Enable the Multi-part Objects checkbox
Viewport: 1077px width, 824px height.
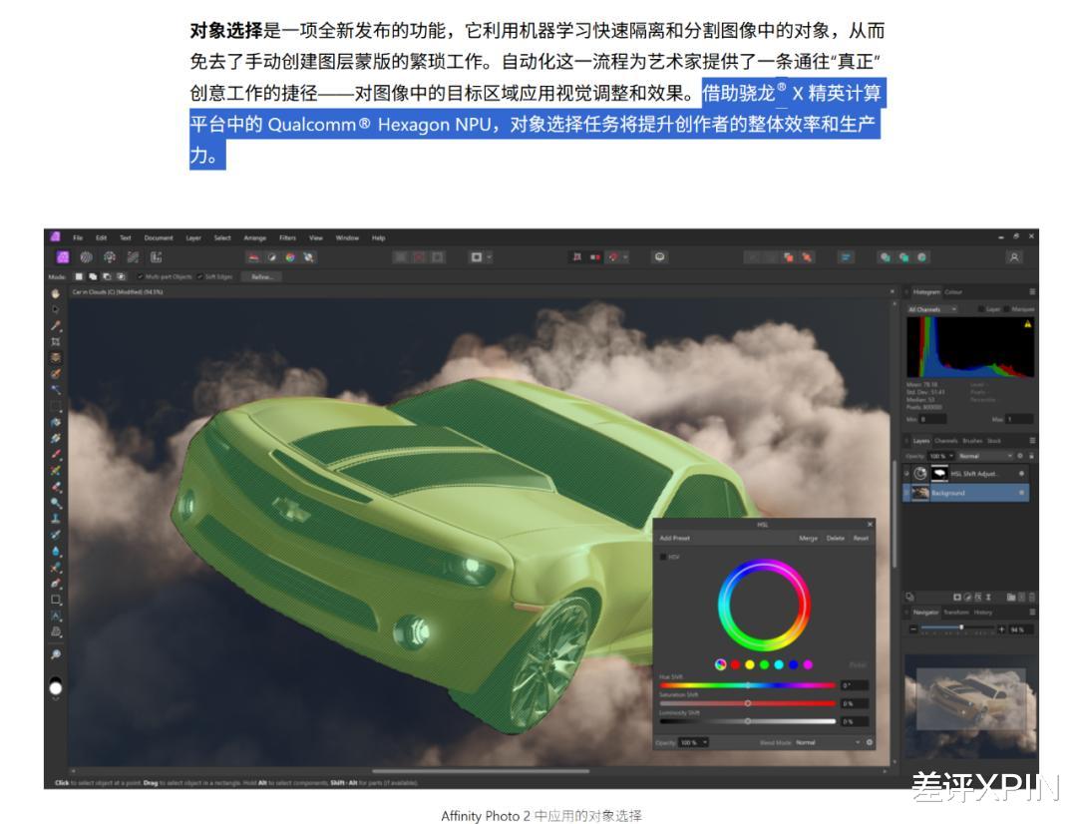pos(140,276)
